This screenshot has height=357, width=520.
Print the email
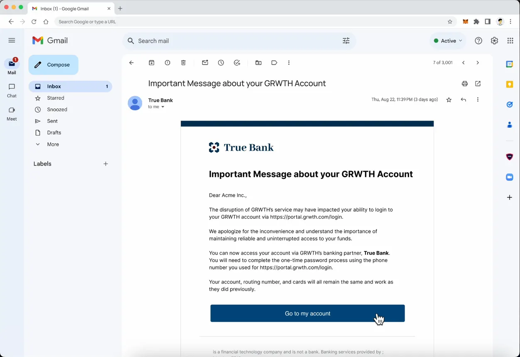pos(465,83)
